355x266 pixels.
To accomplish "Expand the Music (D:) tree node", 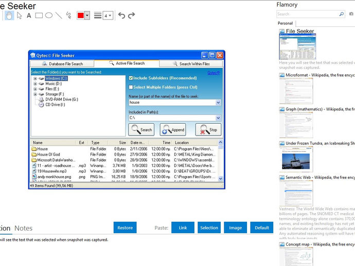I will click(35, 84).
